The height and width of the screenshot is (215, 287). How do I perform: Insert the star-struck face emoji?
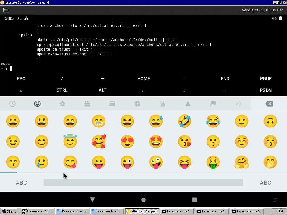(156, 141)
